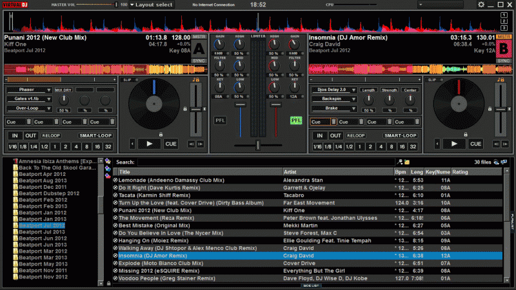Toggle SYNC on deck B
The width and height of the screenshot is (516, 290).
pyautogui.click(x=504, y=61)
